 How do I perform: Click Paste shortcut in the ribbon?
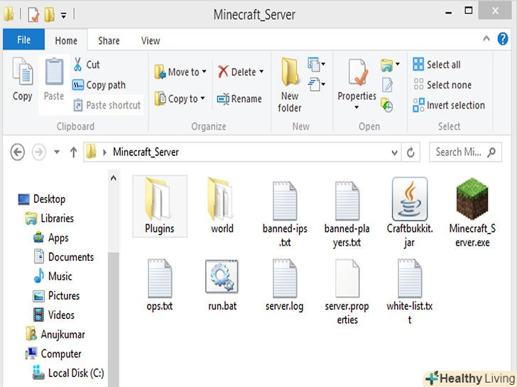[x=107, y=106]
